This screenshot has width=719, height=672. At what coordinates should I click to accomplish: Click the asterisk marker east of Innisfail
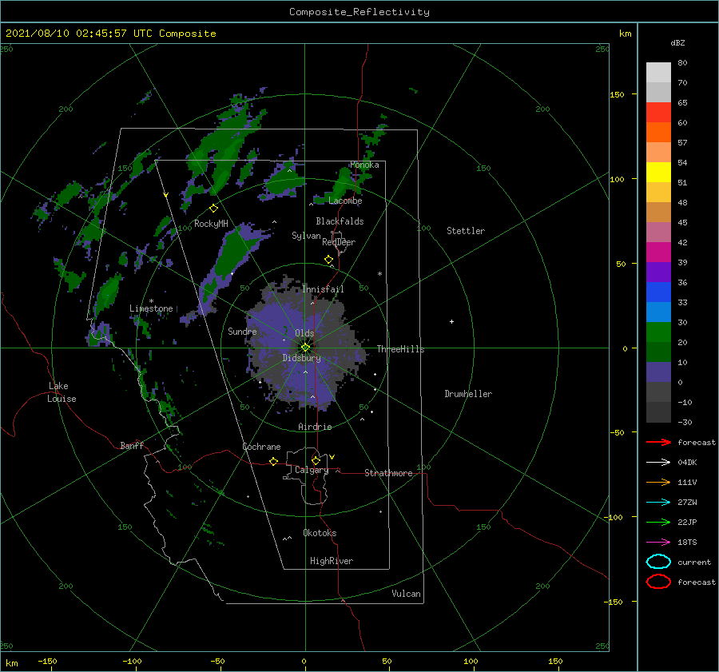click(379, 274)
